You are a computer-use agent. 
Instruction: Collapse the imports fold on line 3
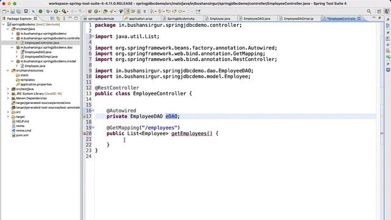[x=93, y=36]
